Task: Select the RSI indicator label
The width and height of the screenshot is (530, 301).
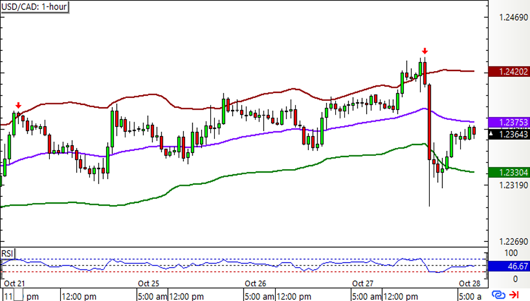Action: pyautogui.click(x=7, y=253)
